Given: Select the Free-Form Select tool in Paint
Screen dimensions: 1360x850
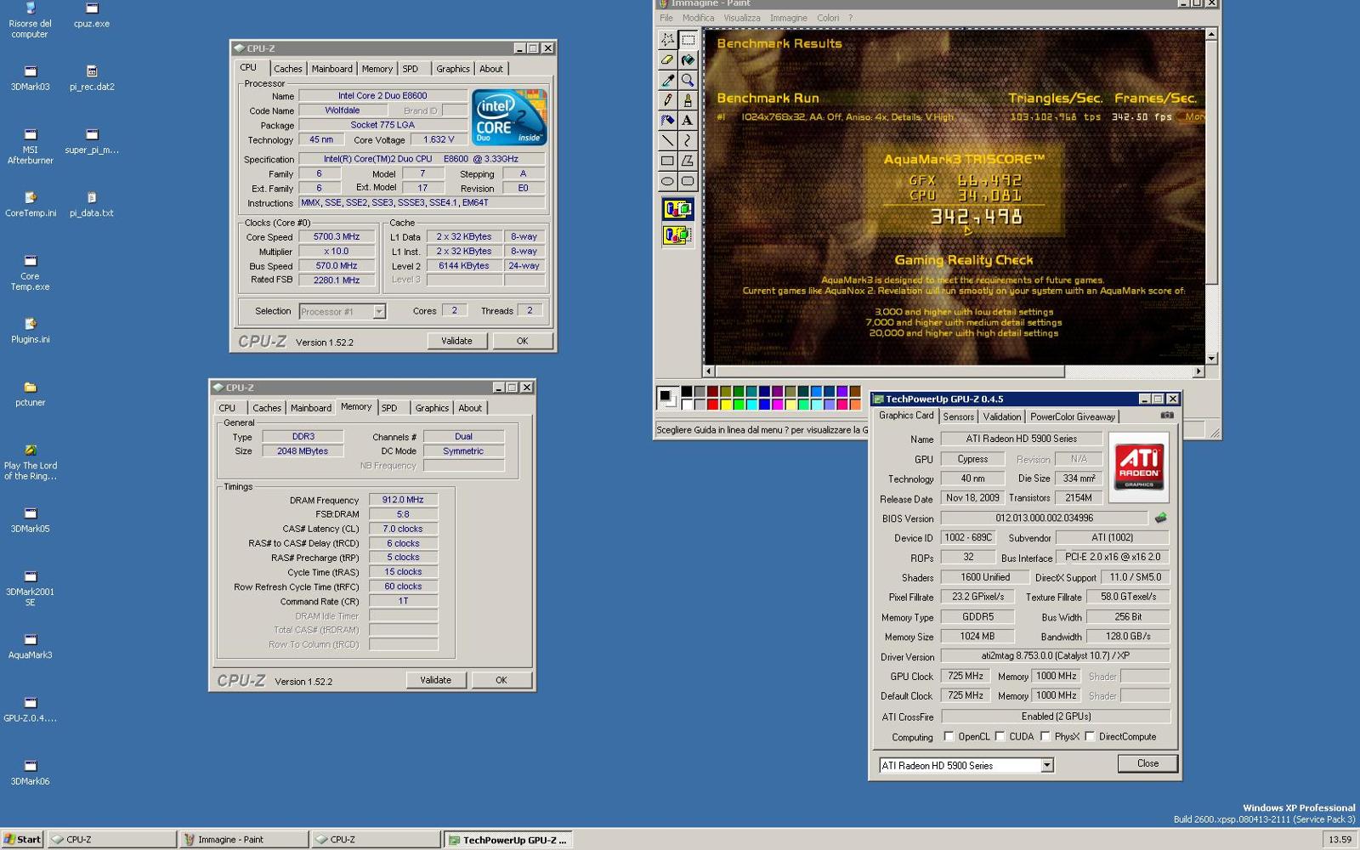Looking at the screenshot, I should coord(667,40).
